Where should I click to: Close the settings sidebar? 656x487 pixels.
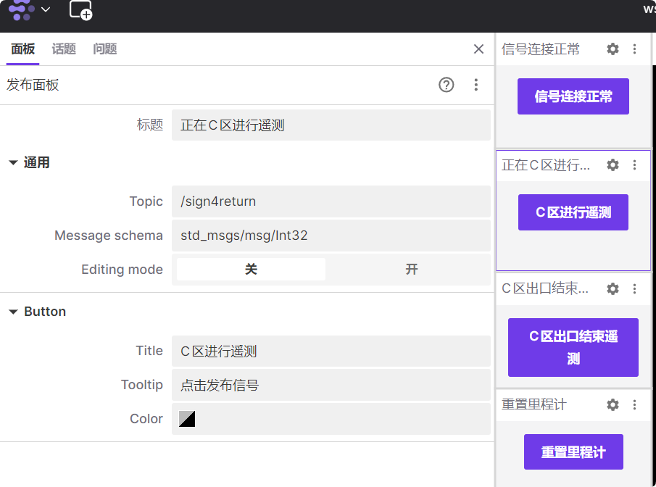pos(478,49)
